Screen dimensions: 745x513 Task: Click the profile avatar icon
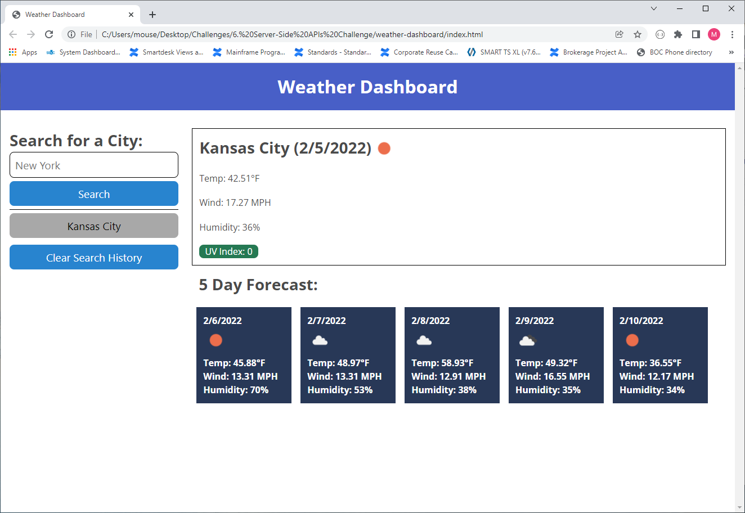(x=714, y=34)
